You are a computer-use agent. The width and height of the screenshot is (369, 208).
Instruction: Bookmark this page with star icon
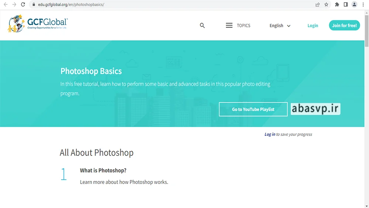click(326, 4)
